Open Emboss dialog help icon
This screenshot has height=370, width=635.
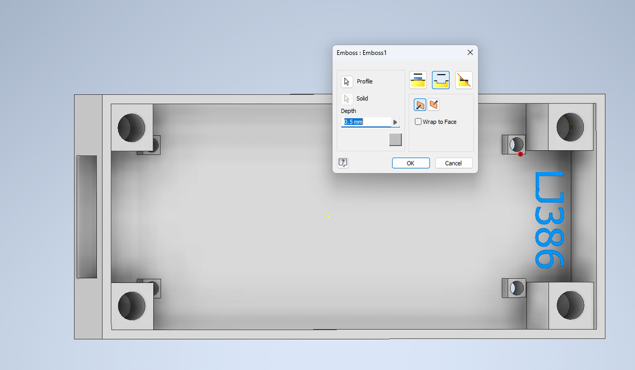click(x=343, y=163)
